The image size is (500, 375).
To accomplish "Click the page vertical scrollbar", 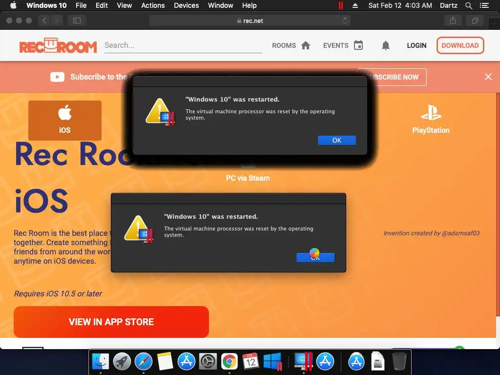I will [x=498, y=204].
